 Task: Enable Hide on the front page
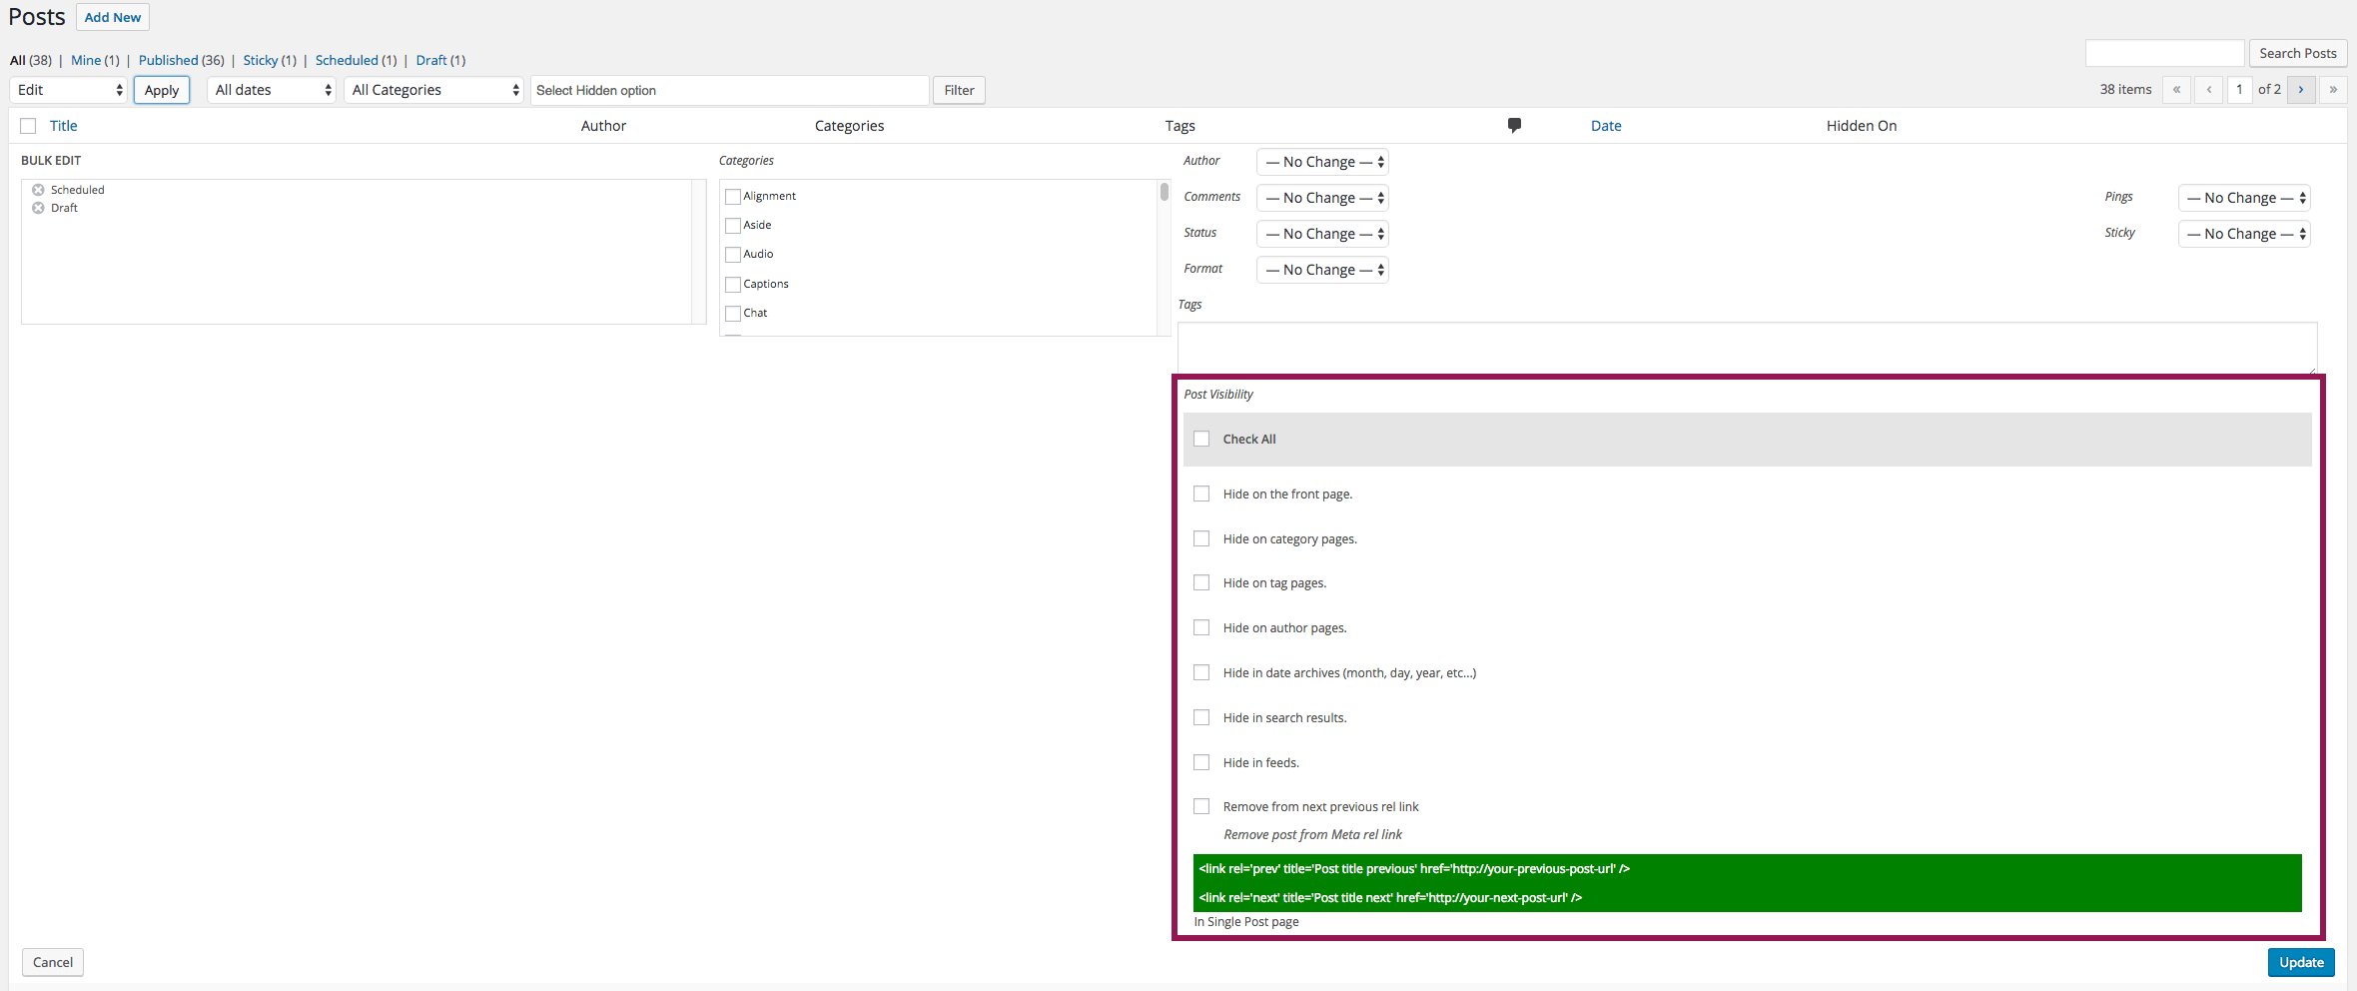coord(1201,494)
